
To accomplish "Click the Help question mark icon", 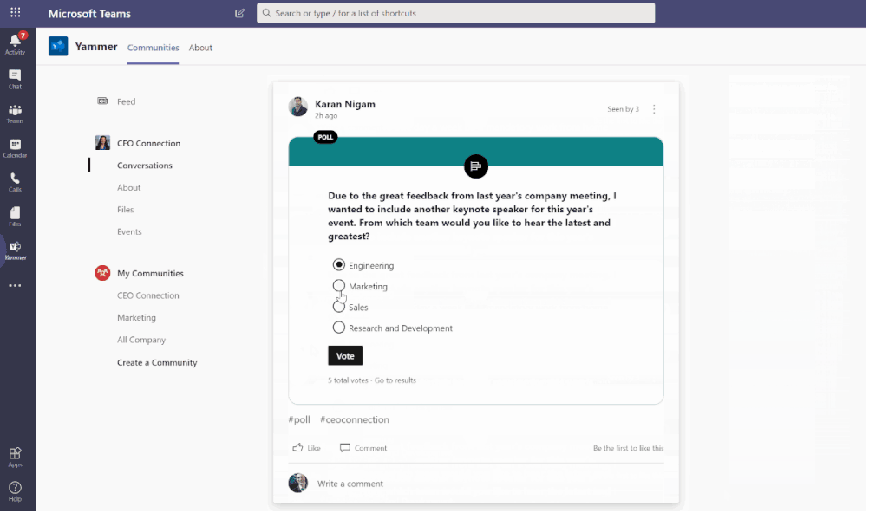I will pos(15,489).
